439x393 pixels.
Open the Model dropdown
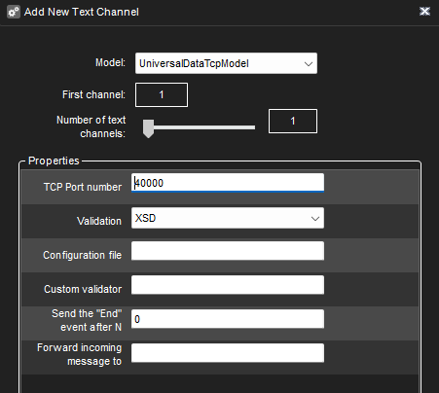point(226,63)
